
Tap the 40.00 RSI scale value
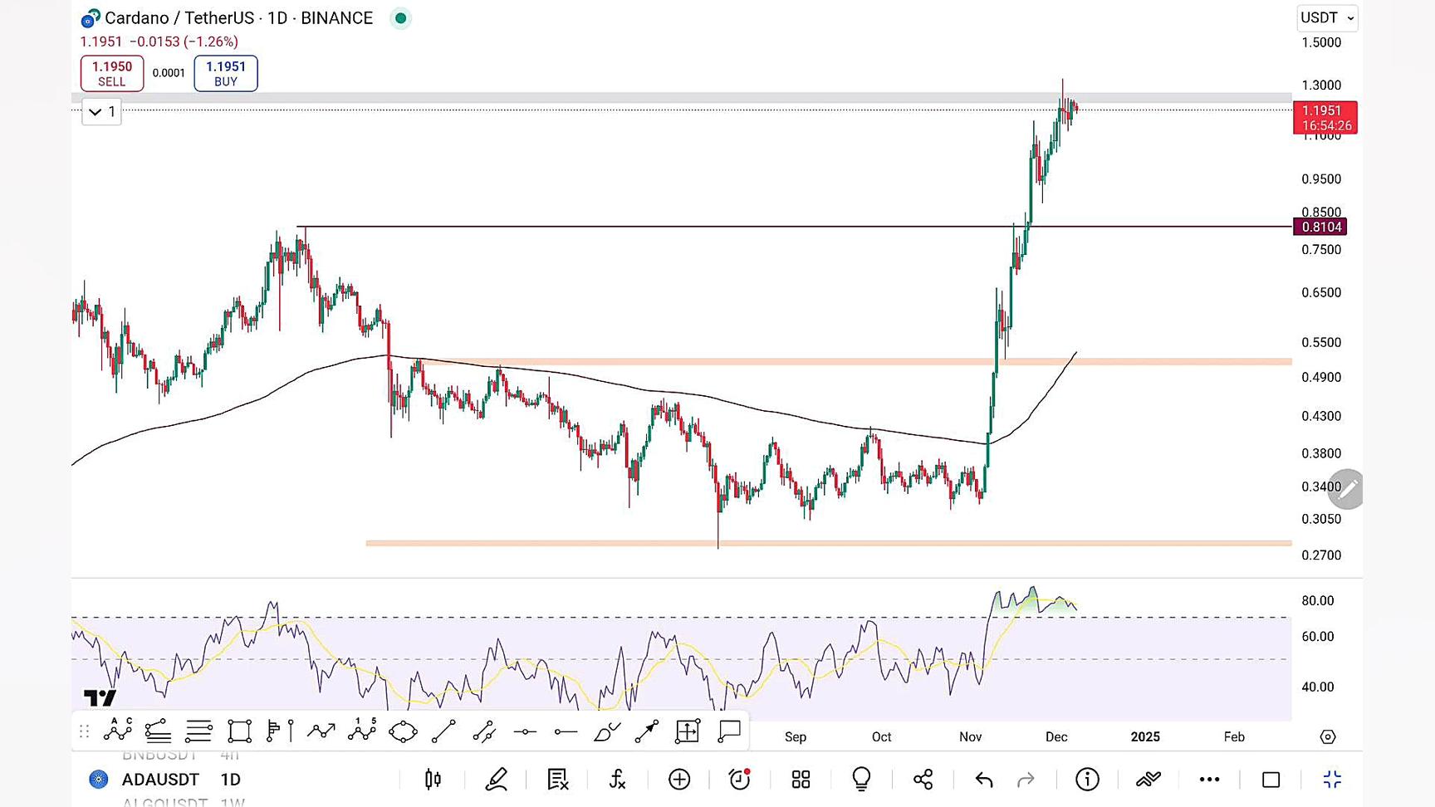click(x=1318, y=687)
